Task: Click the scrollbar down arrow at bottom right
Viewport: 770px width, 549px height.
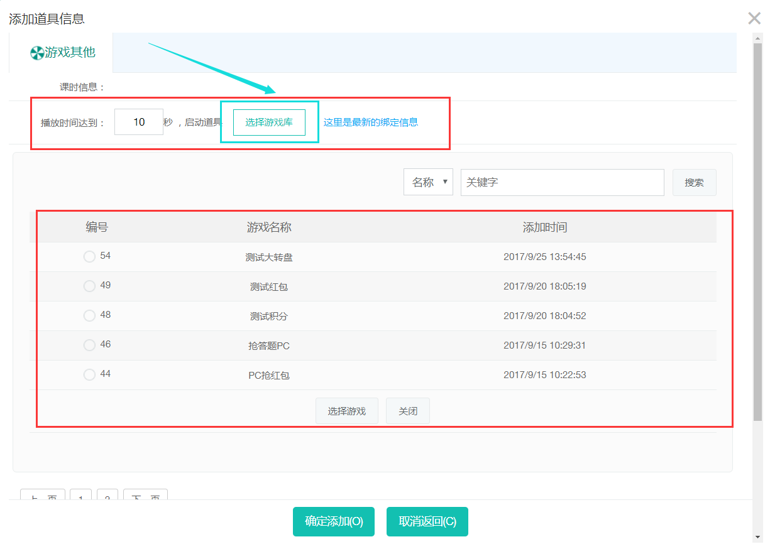Action: pyautogui.click(x=757, y=537)
